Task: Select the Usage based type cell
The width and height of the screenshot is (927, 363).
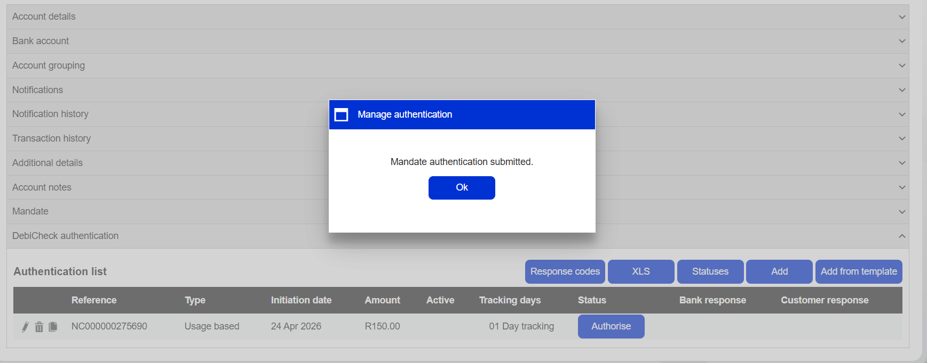Action: [212, 326]
